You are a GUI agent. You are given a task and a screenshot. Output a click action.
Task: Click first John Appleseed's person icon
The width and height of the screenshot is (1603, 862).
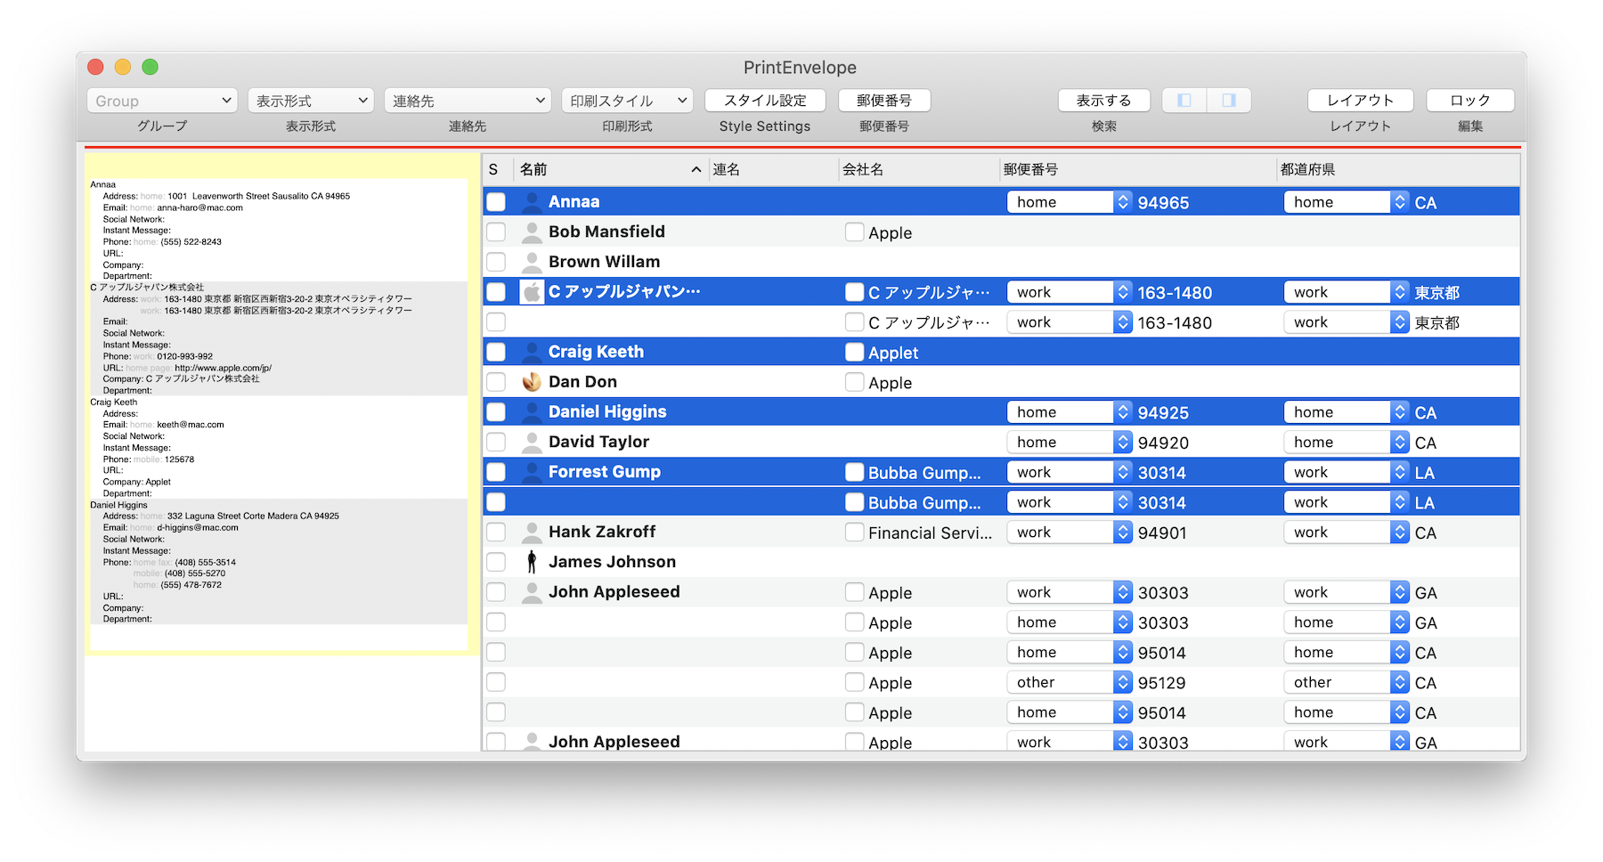click(532, 592)
